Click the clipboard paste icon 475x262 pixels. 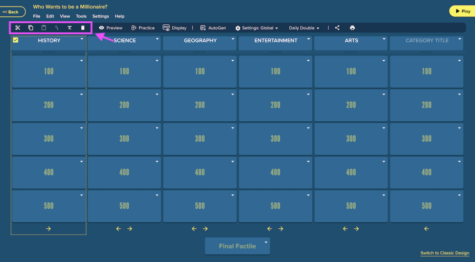click(x=44, y=28)
